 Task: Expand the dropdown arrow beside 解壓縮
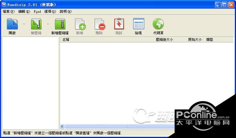pos(48,24)
